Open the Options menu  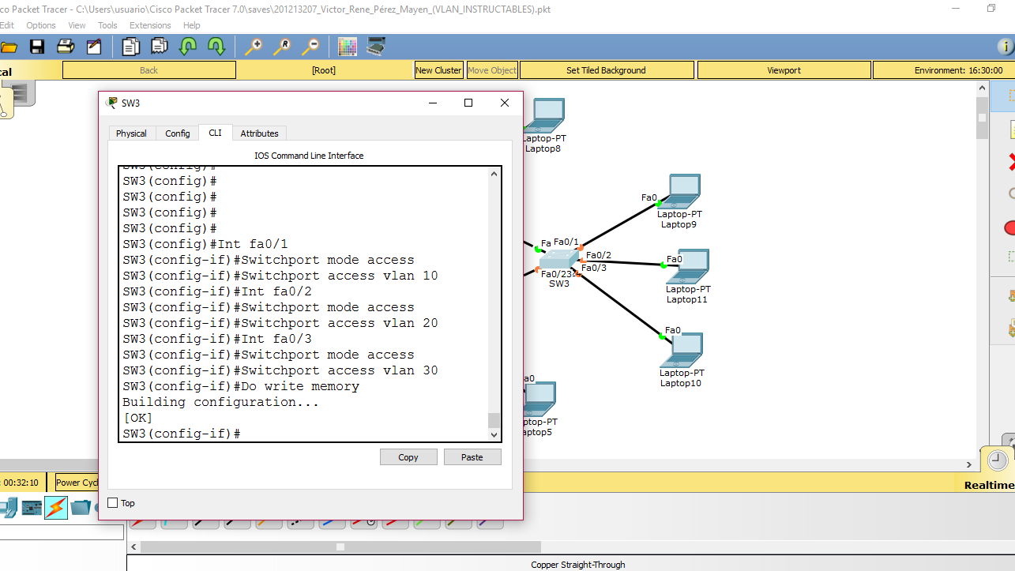(41, 25)
